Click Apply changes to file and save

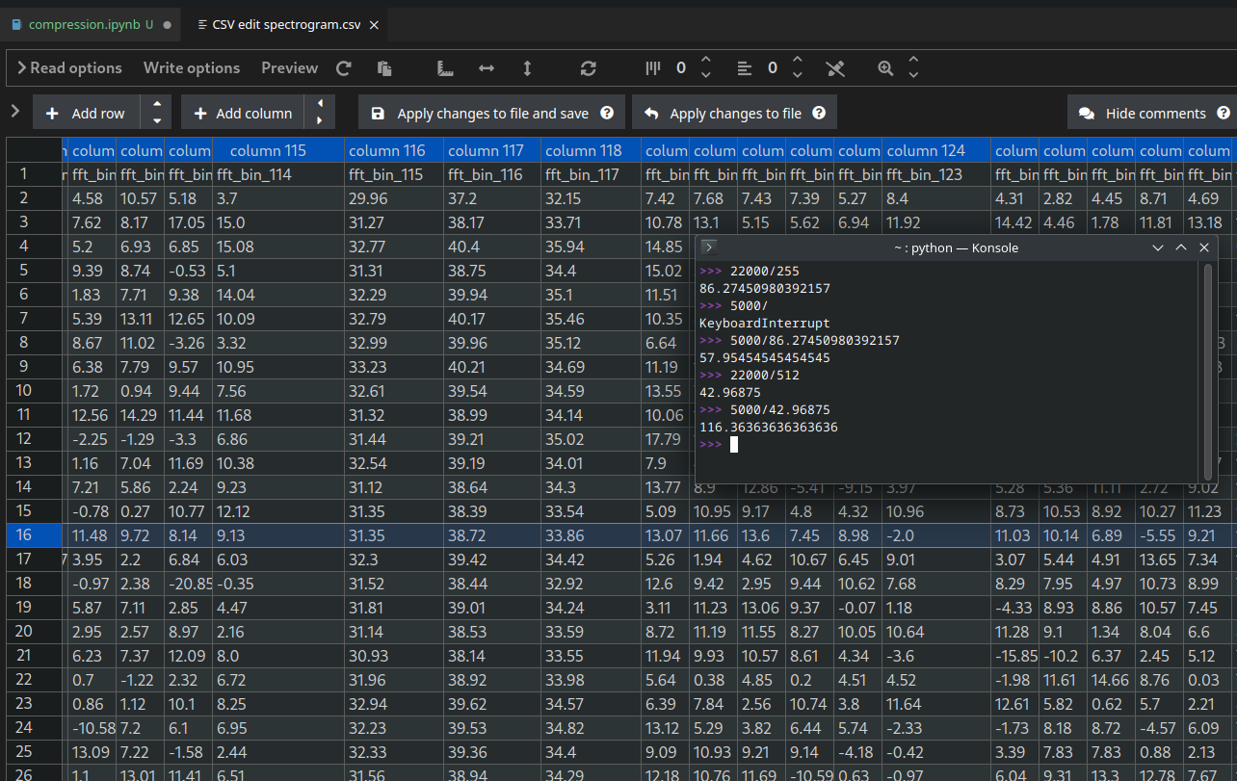click(x=481, y=113)
